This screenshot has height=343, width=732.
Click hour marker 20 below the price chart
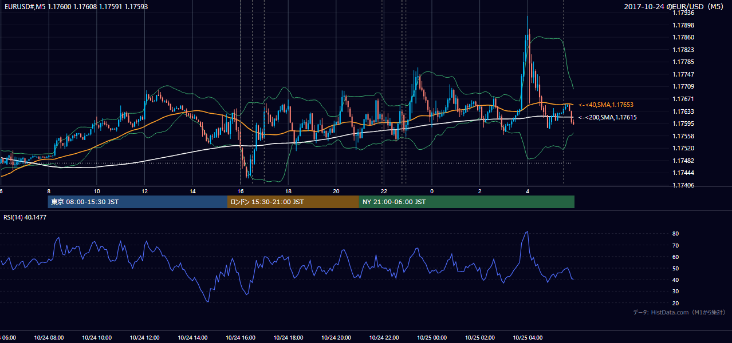(x=336, y=191)
